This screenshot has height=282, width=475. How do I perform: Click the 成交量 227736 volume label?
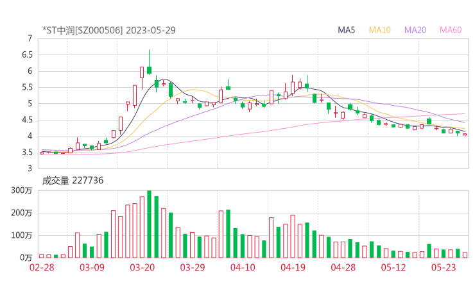pyautogui.click(x=73, y=181)
